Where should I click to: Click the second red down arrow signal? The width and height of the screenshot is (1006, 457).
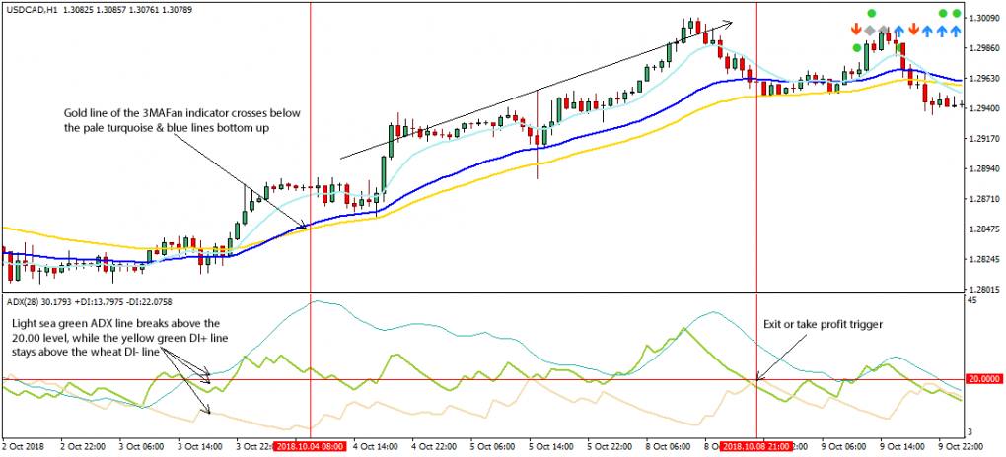913,31
